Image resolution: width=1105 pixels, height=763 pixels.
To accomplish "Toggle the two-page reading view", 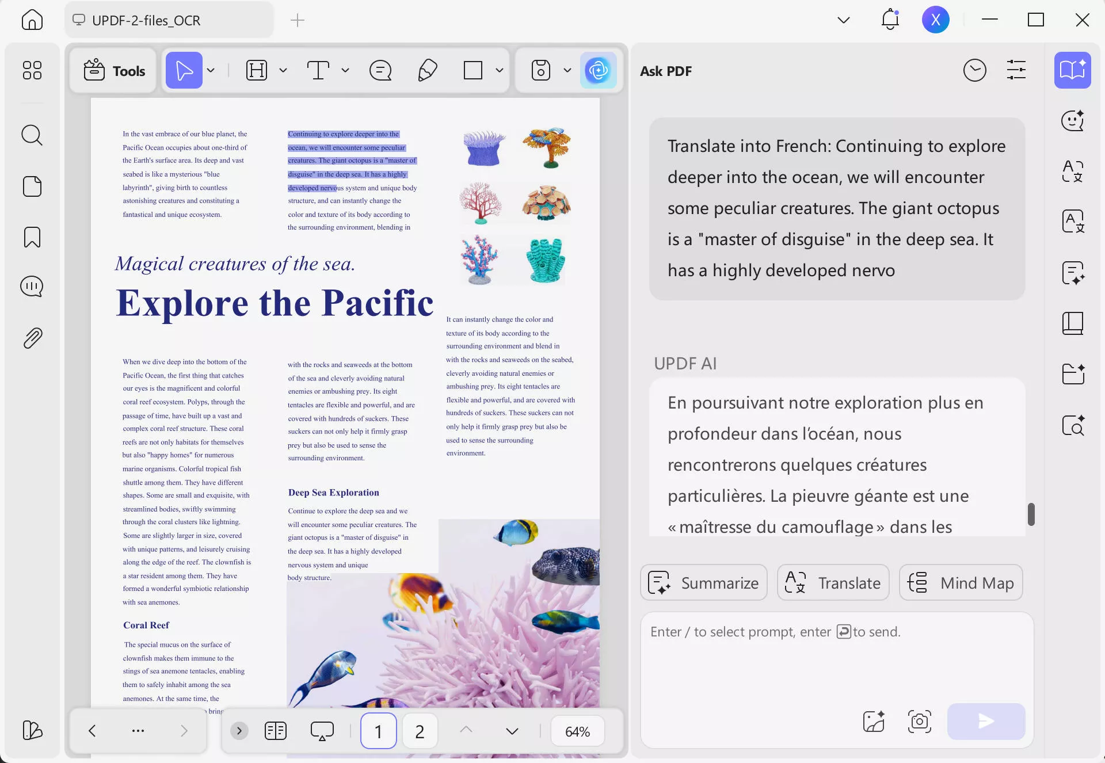I will [275, 731].
